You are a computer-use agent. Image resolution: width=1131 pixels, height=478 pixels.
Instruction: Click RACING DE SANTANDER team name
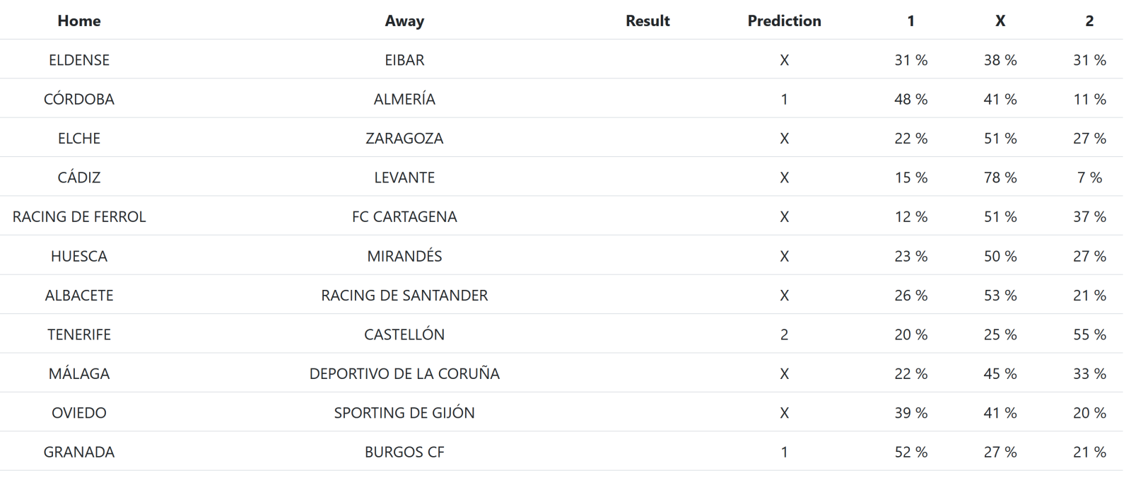click(404, 296)
